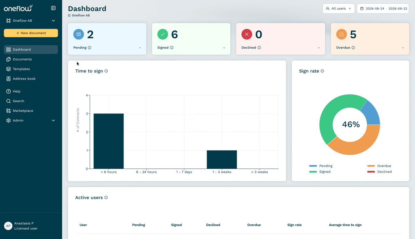The image size is (415, 239).
Task: Click the Overdue column header in table
Action: pos(254,225)
